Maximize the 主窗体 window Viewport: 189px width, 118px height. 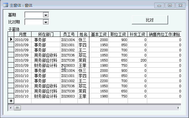(170, 5)
